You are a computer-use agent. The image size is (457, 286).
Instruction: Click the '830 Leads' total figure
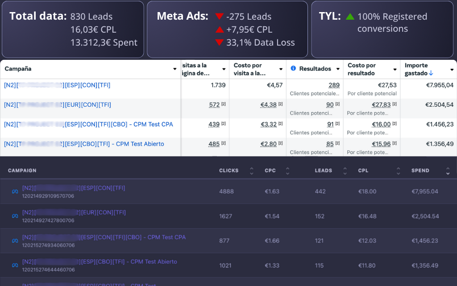tap(91, 17)
